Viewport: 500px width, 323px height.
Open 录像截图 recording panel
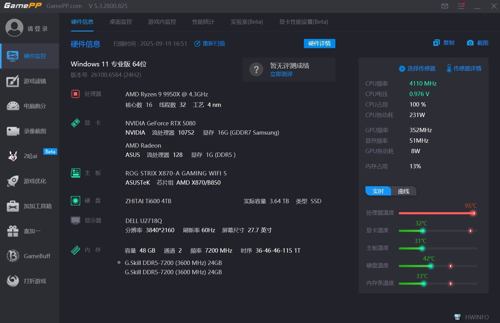pos(29,131)
